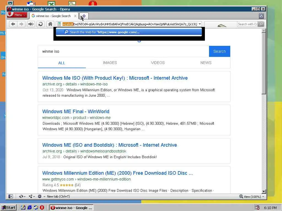282x211 pixels.
Task: Click the vertical scrollbar up arrow
Action: click(x=264, y=31)
